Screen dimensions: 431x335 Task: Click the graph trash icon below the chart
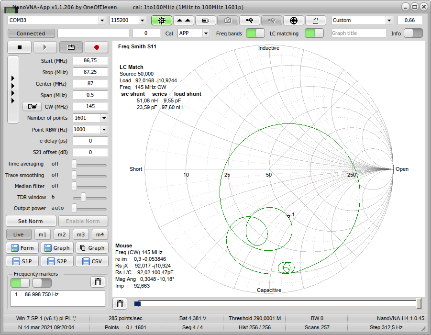[120, 303]
